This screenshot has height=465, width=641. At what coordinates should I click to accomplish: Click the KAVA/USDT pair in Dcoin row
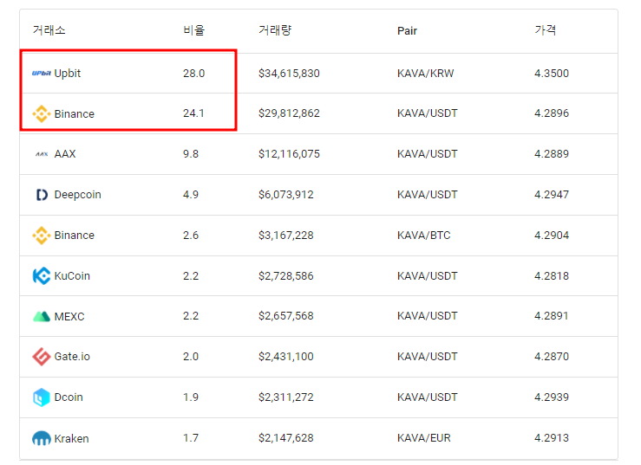428,397
